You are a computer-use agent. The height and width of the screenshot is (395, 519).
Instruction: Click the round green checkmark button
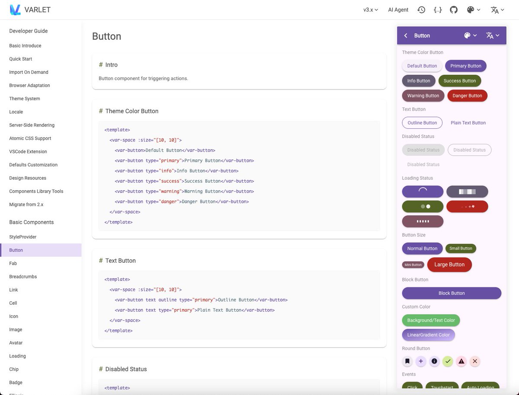pos(448,361)
